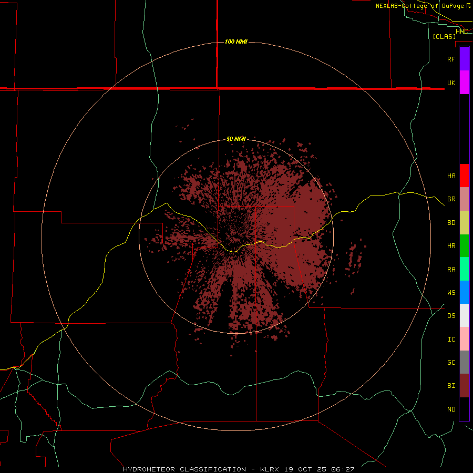
Task: Click the bright green RA legend swatch
Action: click(x=464, y=269)
